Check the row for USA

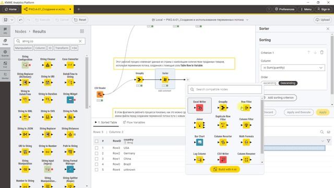(x=97, y=148)
